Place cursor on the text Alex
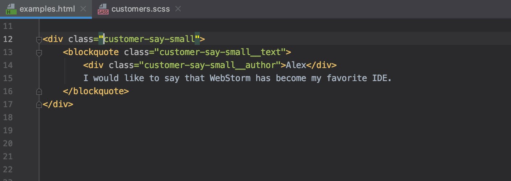 pos(296,65)
